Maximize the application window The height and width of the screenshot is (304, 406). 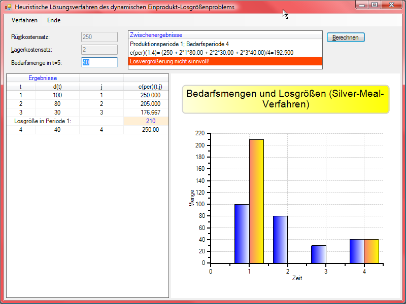[375, 5]
